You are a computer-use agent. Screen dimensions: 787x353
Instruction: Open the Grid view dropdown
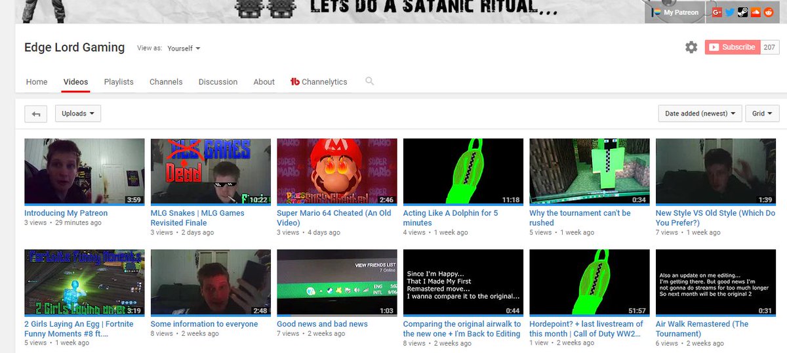(x=762, y=114)
